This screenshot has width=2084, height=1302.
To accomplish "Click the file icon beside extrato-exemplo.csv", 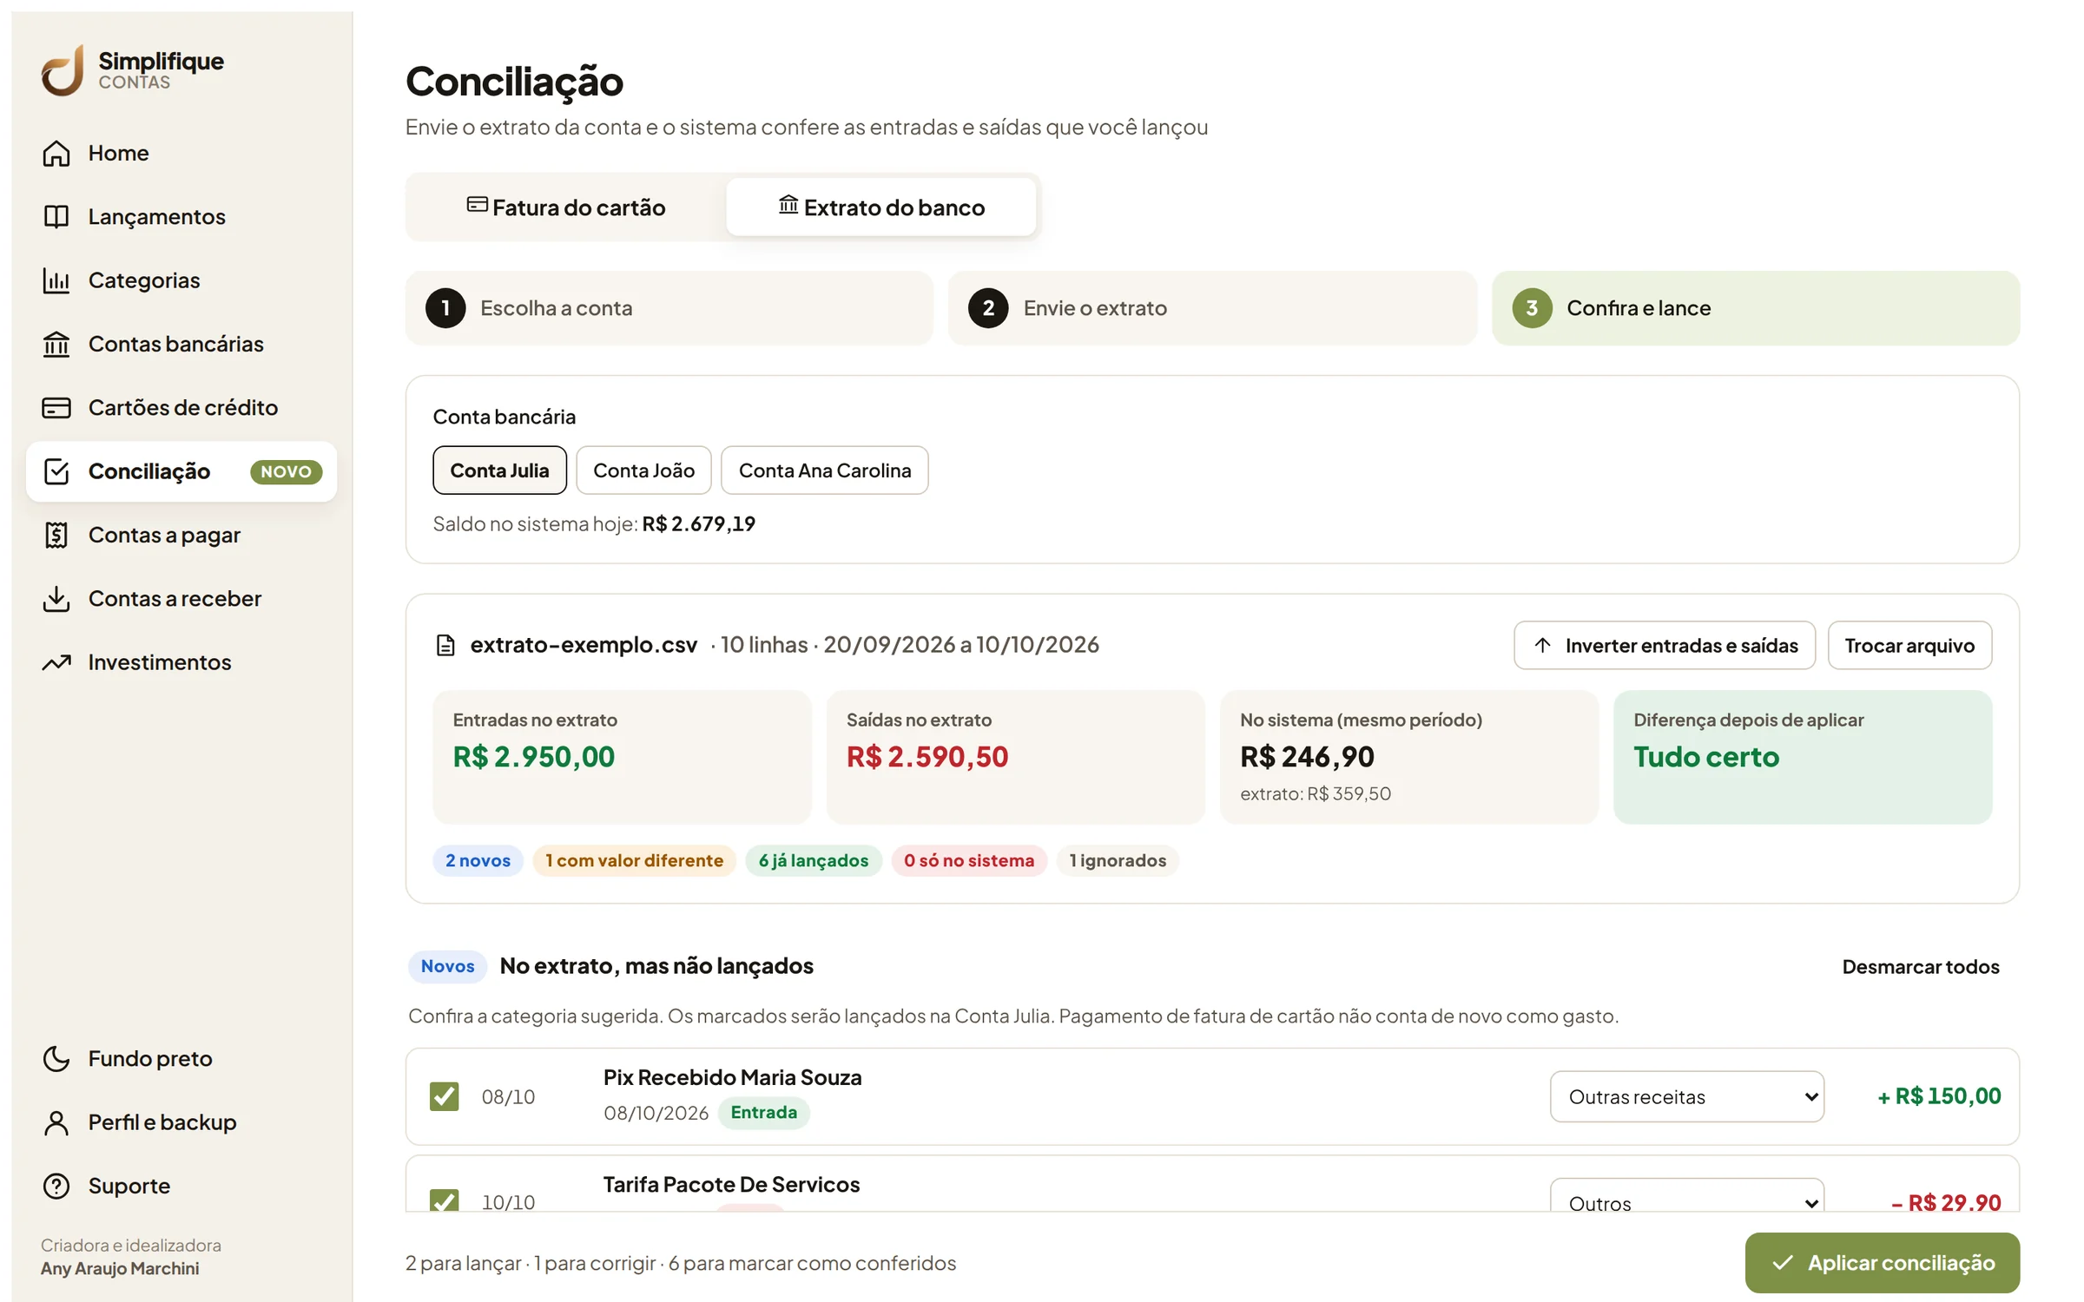I will (445, 645).
